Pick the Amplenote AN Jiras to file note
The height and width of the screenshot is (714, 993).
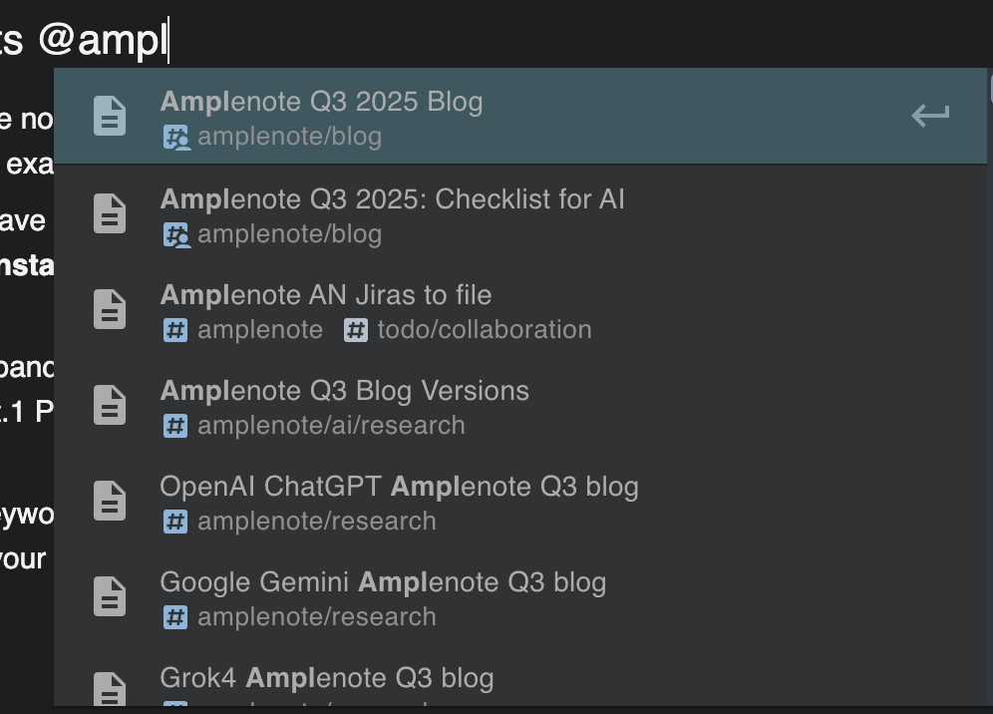click(325, 295)
